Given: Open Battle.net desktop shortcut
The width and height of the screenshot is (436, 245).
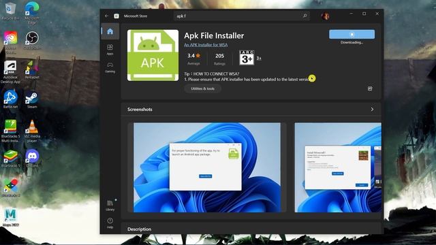Looking at the screenshot, I should (x=11, y=99).
